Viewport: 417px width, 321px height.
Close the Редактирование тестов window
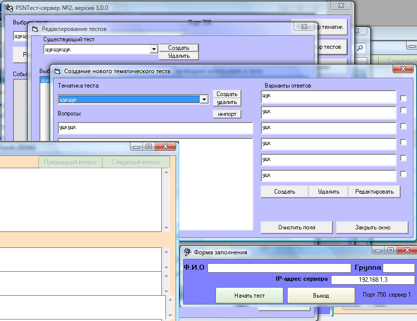tap(304, 26)
